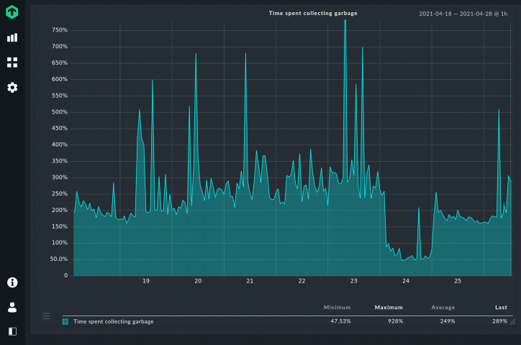
Task: Click the teal legend color swatch
Action: click(x=65, y=321)
